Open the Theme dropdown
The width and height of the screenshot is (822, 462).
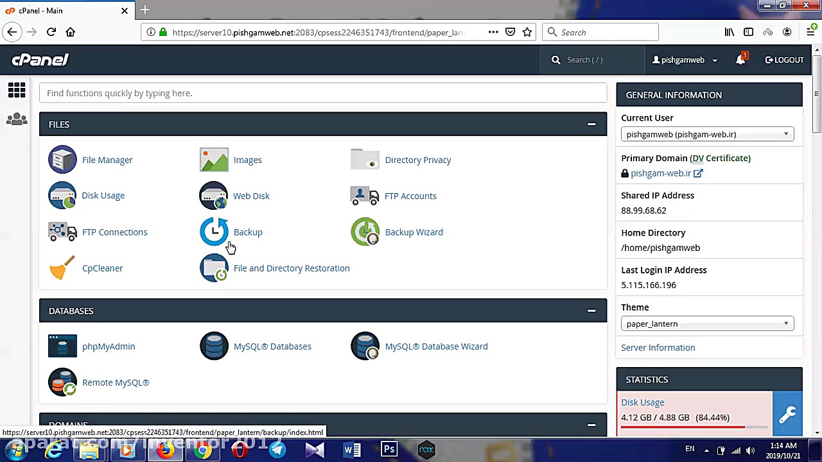click(707, 323)
